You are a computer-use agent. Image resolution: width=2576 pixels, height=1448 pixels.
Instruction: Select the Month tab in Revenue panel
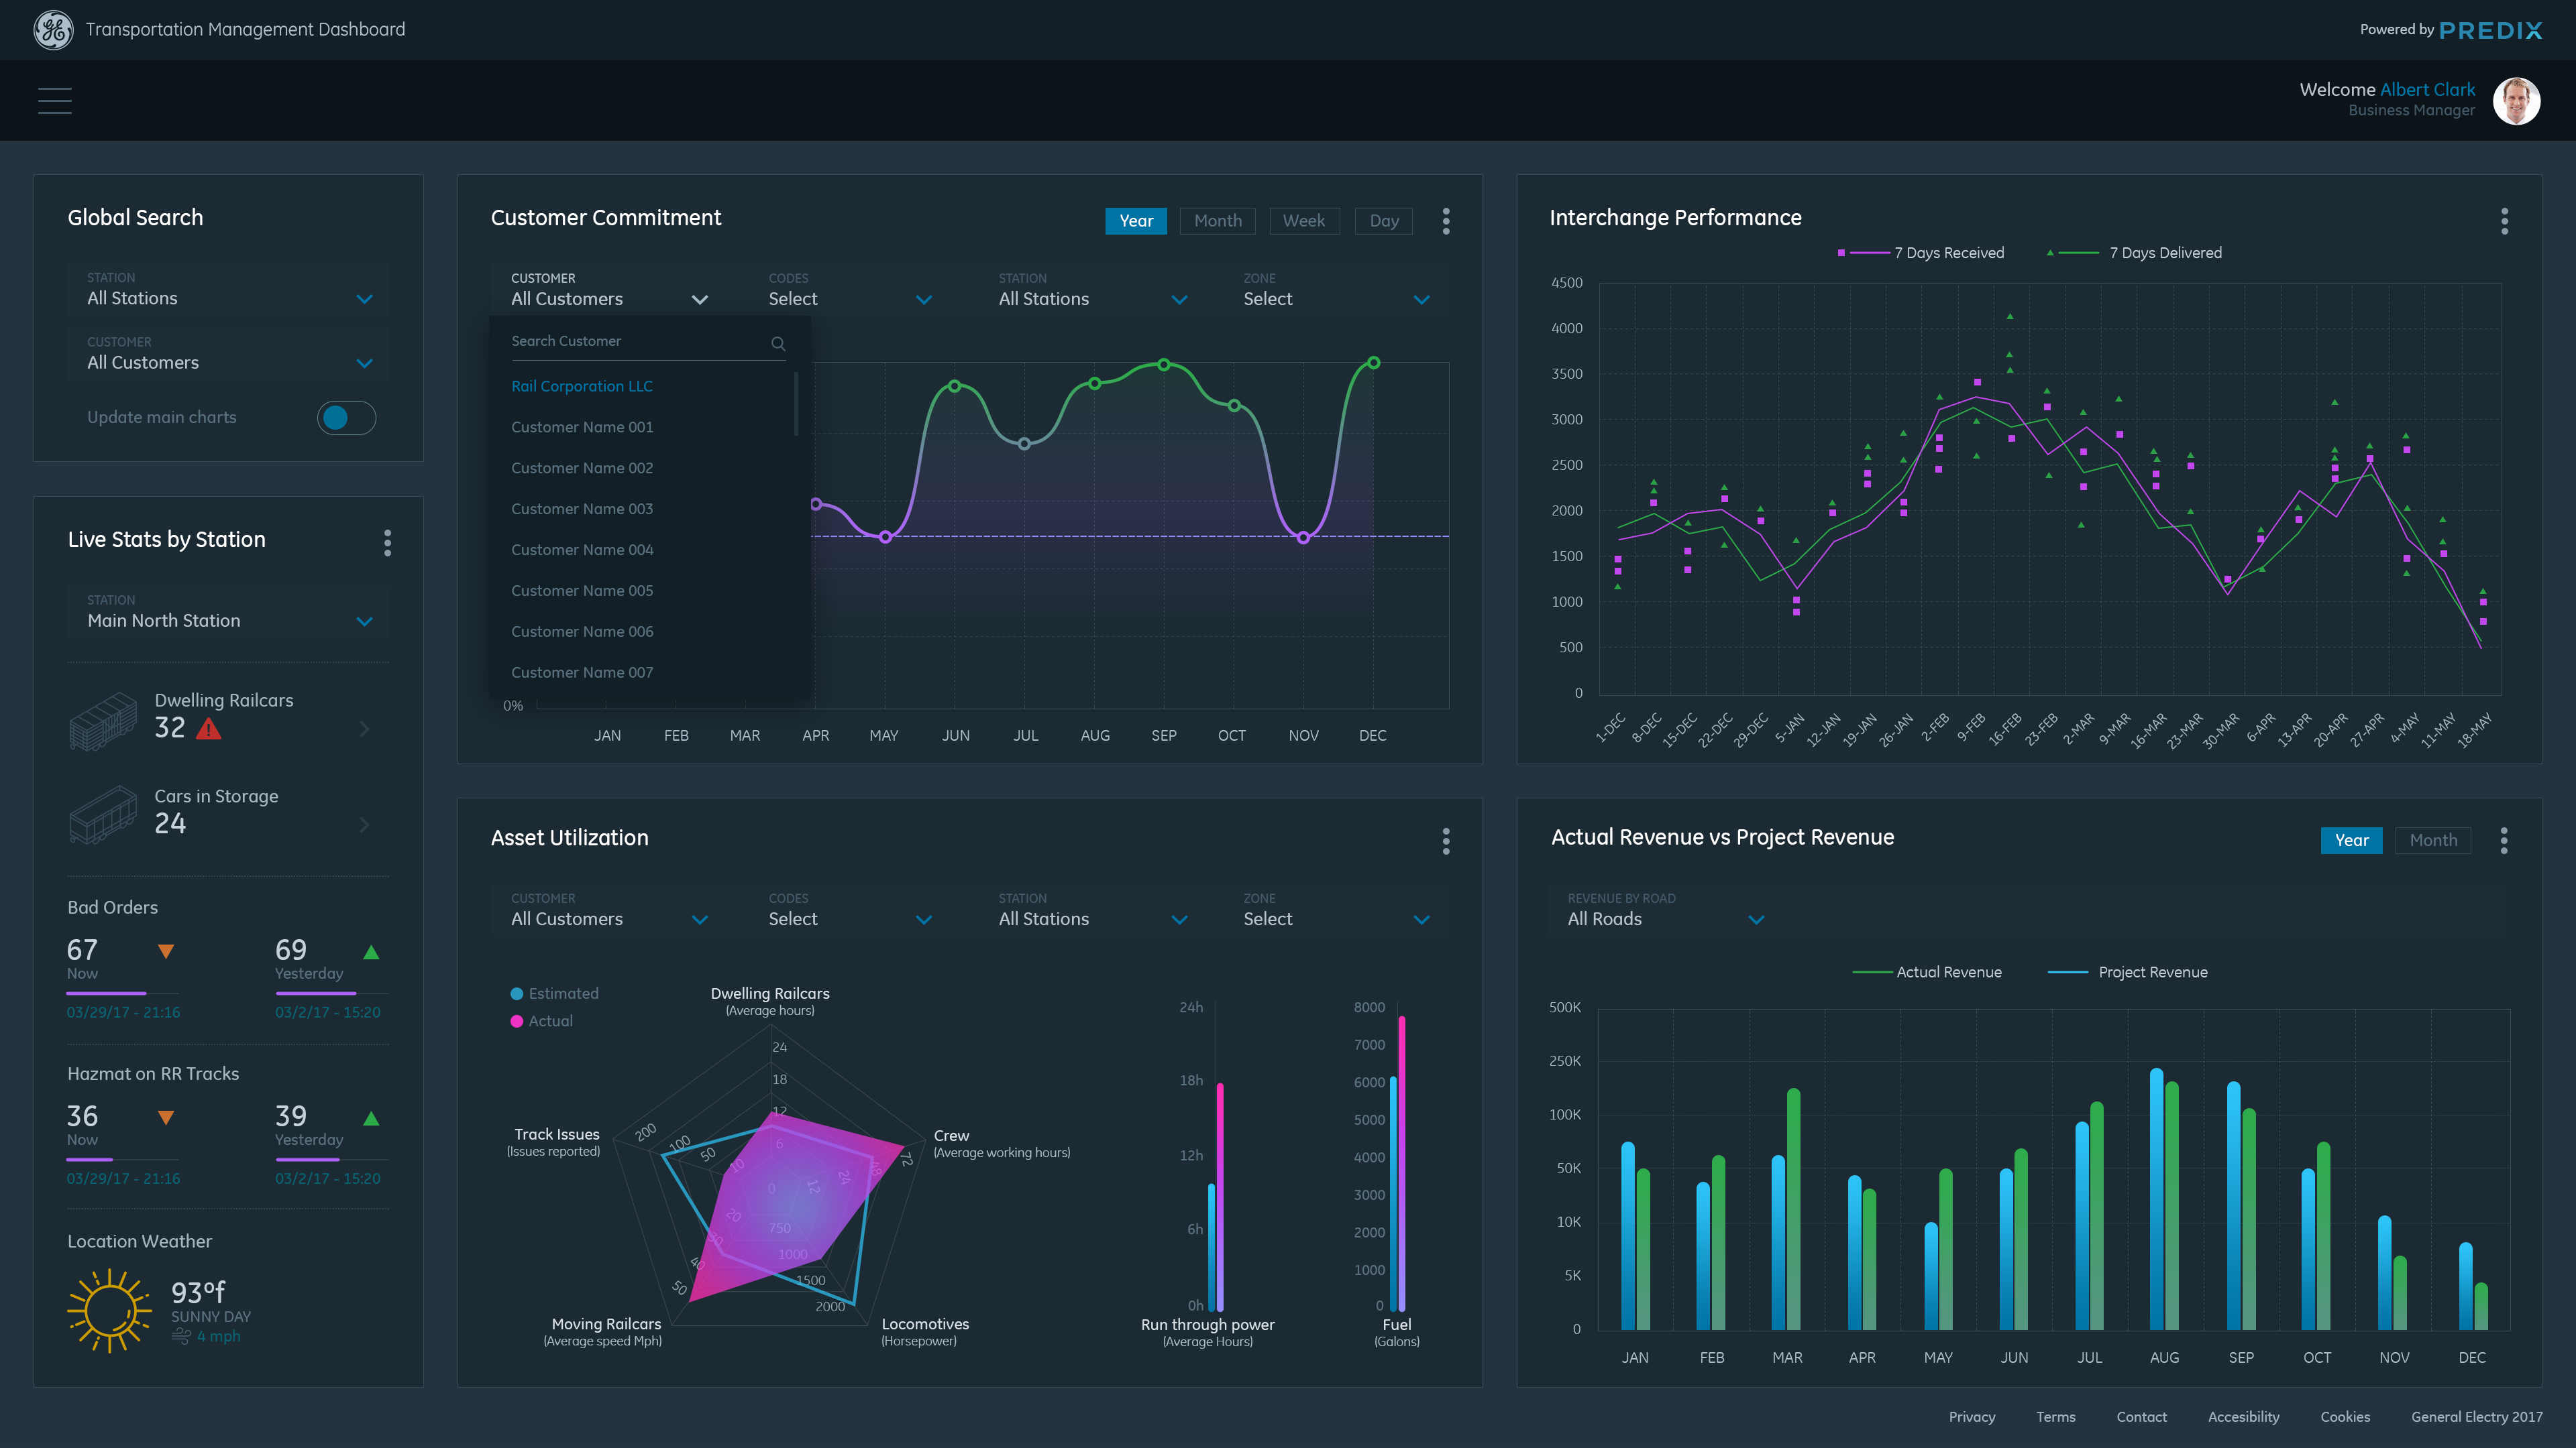(x=2433, y=841)
